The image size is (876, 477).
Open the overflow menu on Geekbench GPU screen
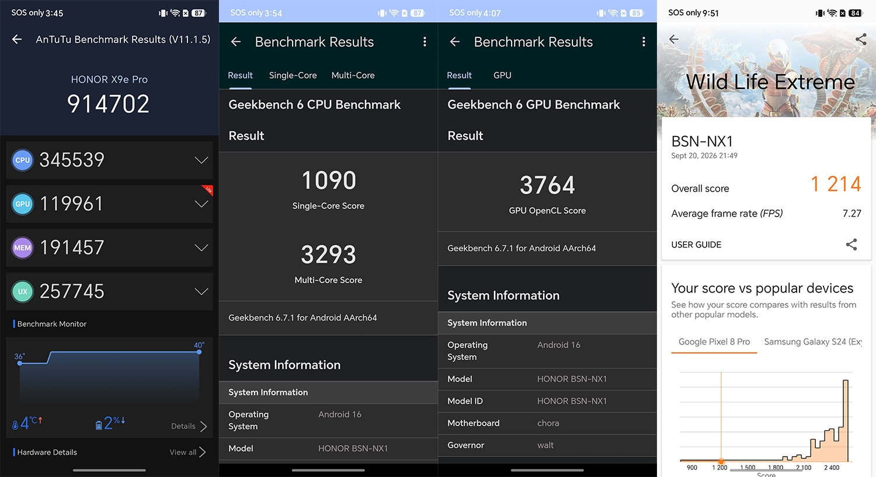click(644, 41)
